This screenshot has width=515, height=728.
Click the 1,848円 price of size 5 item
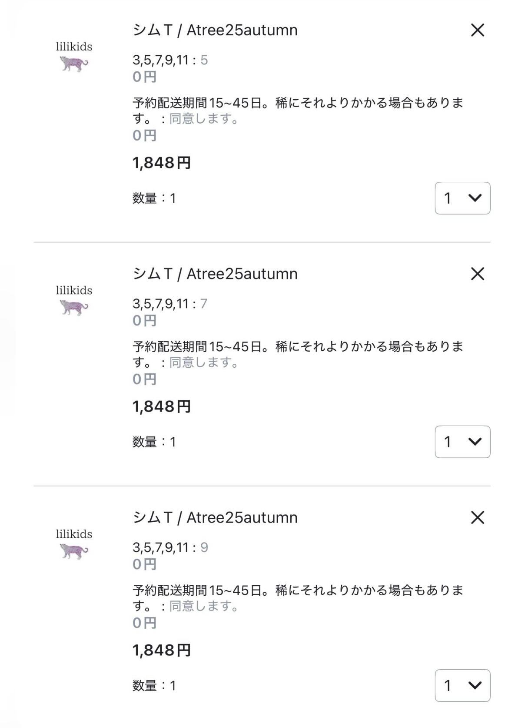(162, 163)
